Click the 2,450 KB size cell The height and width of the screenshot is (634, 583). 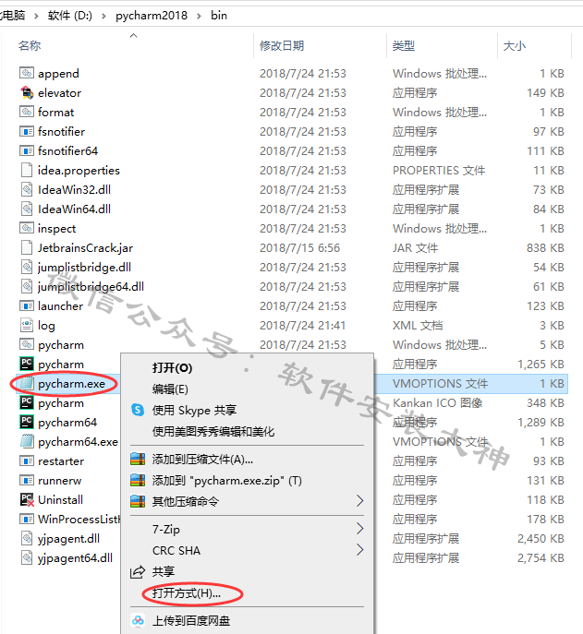[x=540, y=539]
